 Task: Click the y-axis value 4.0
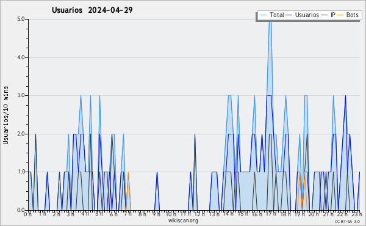pos(21,57)
